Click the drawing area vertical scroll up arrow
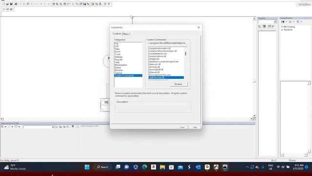The height and width of the screenshot is (176, 312). (254, 19)
